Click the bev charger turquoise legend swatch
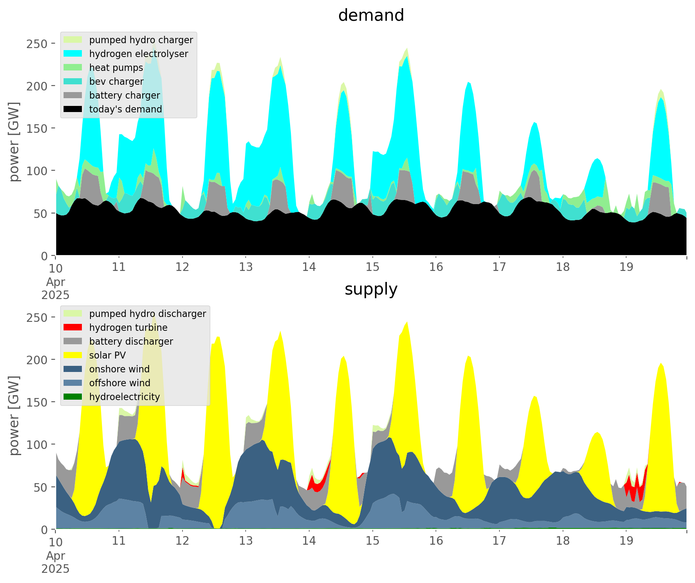The image size is (695, 583). (x=73, y=81)
